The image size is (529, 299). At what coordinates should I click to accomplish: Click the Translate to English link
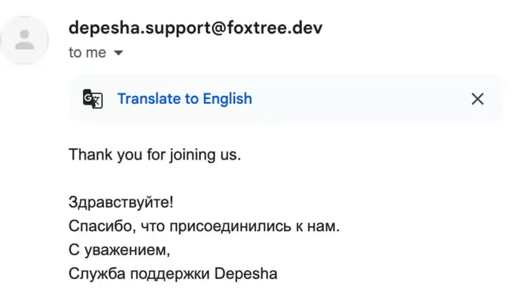(x=184, y=99)
